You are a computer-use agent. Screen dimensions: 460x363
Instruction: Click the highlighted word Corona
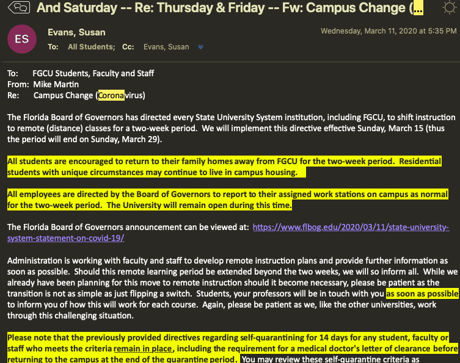click(x=111, y=95)
